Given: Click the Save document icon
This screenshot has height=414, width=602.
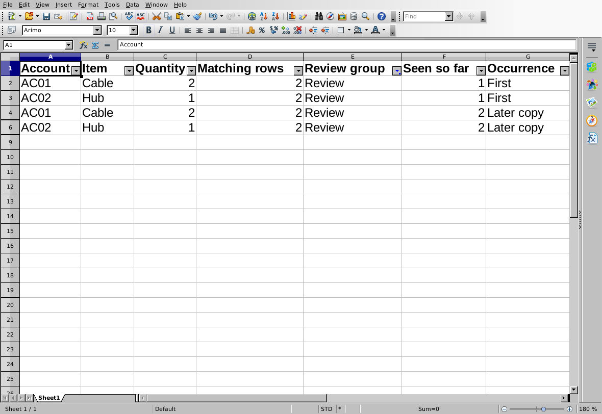Looking at the screenshot, I should (46, 16).
